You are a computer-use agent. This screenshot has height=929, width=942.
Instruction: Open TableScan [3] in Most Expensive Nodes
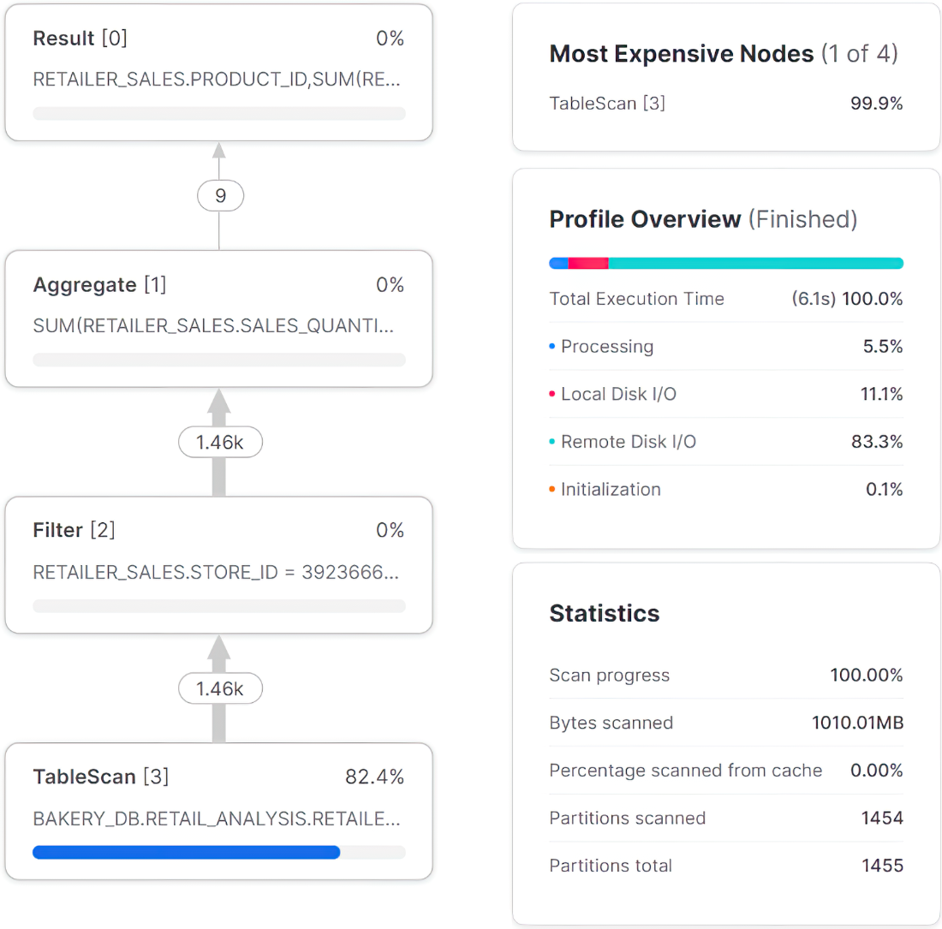click(x=726, y=104)
